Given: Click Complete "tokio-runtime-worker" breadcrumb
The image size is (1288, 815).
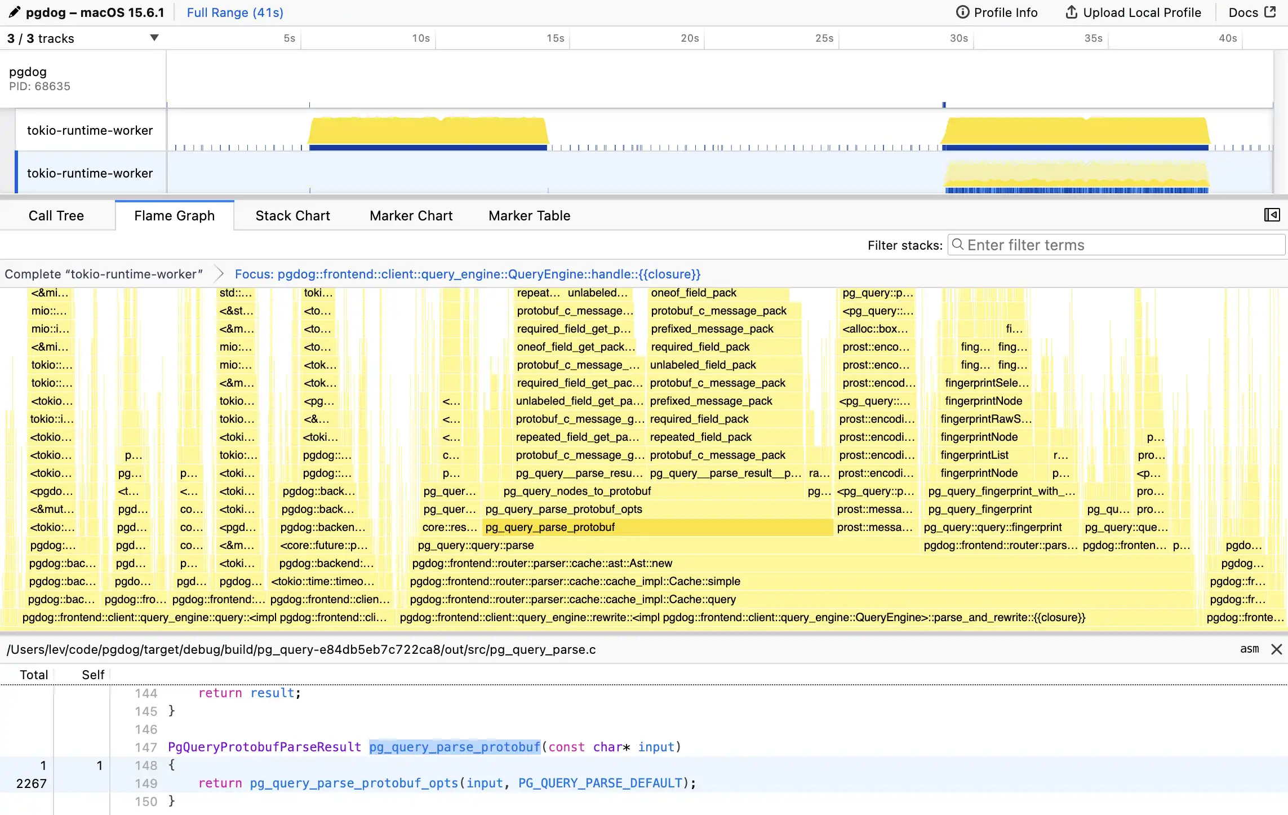Looking at the screenshot, I should [104, 274].
